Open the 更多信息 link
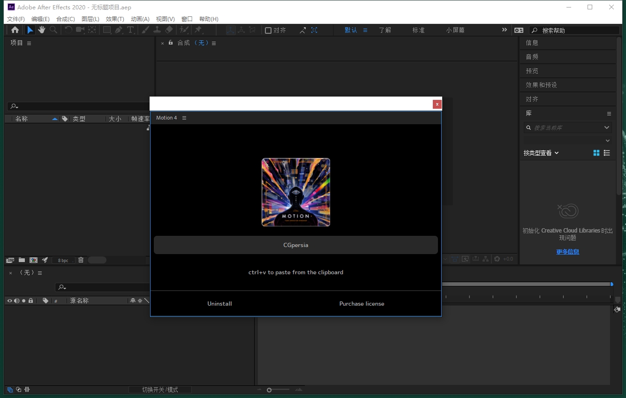The height and width of the screenshot is (398, 626). (567, 252)
